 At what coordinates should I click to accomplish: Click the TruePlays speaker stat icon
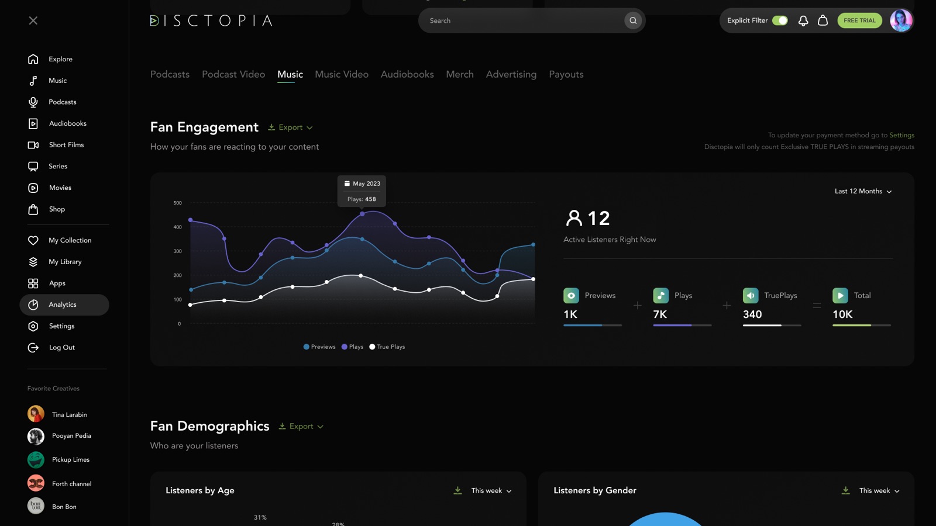pyautogui.click(x=751, y=296)
